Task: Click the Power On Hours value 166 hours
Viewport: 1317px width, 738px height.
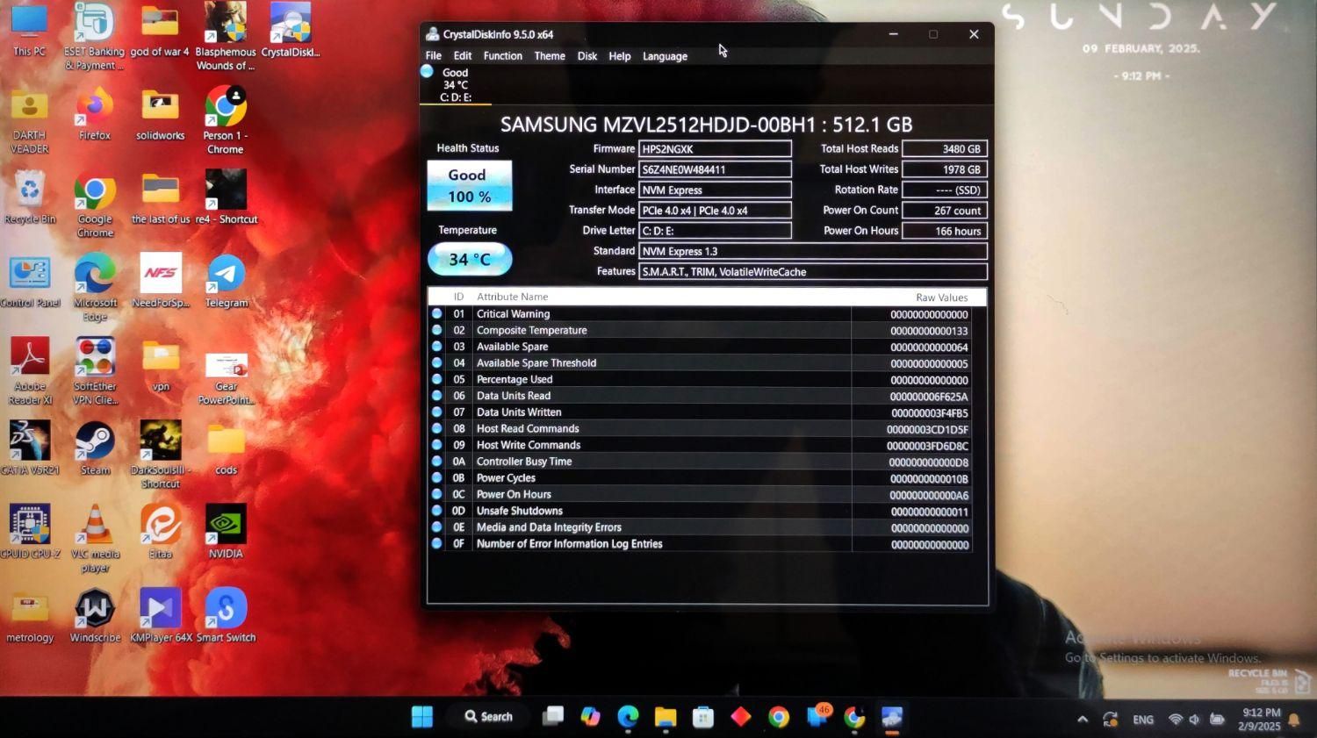Action: (x=945, y=231)
